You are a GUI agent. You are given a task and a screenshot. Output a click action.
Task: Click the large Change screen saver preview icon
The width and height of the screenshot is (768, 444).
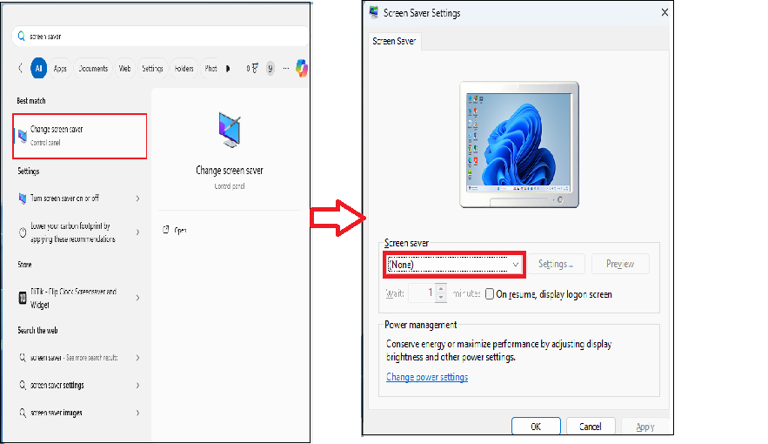point(230,130)
